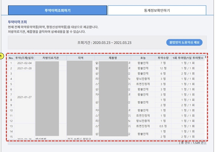Click the 투약(조제)일자 column header

click(24, 58)
